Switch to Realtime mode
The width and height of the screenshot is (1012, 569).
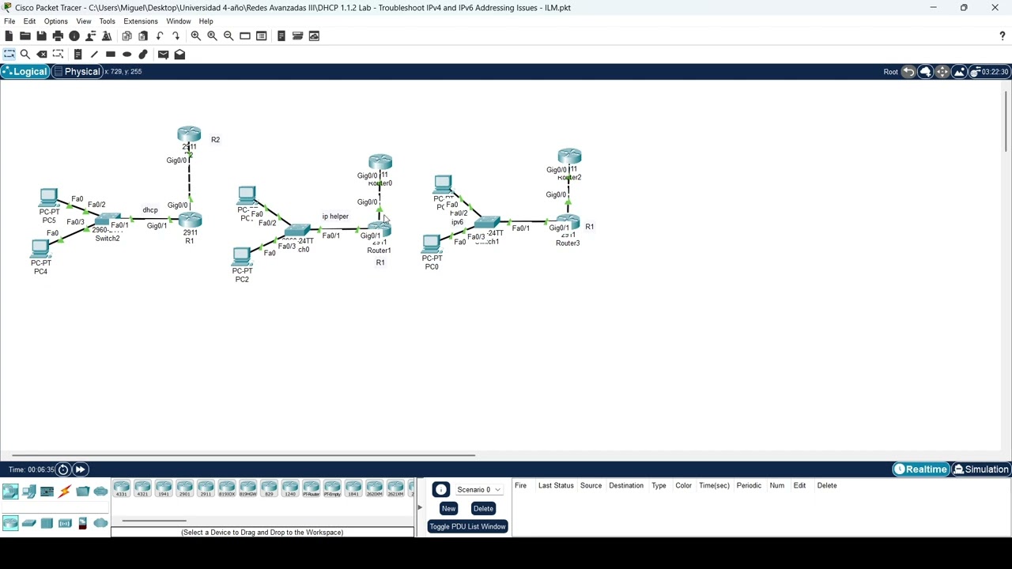pyautogui.click(x=920, y=469)
